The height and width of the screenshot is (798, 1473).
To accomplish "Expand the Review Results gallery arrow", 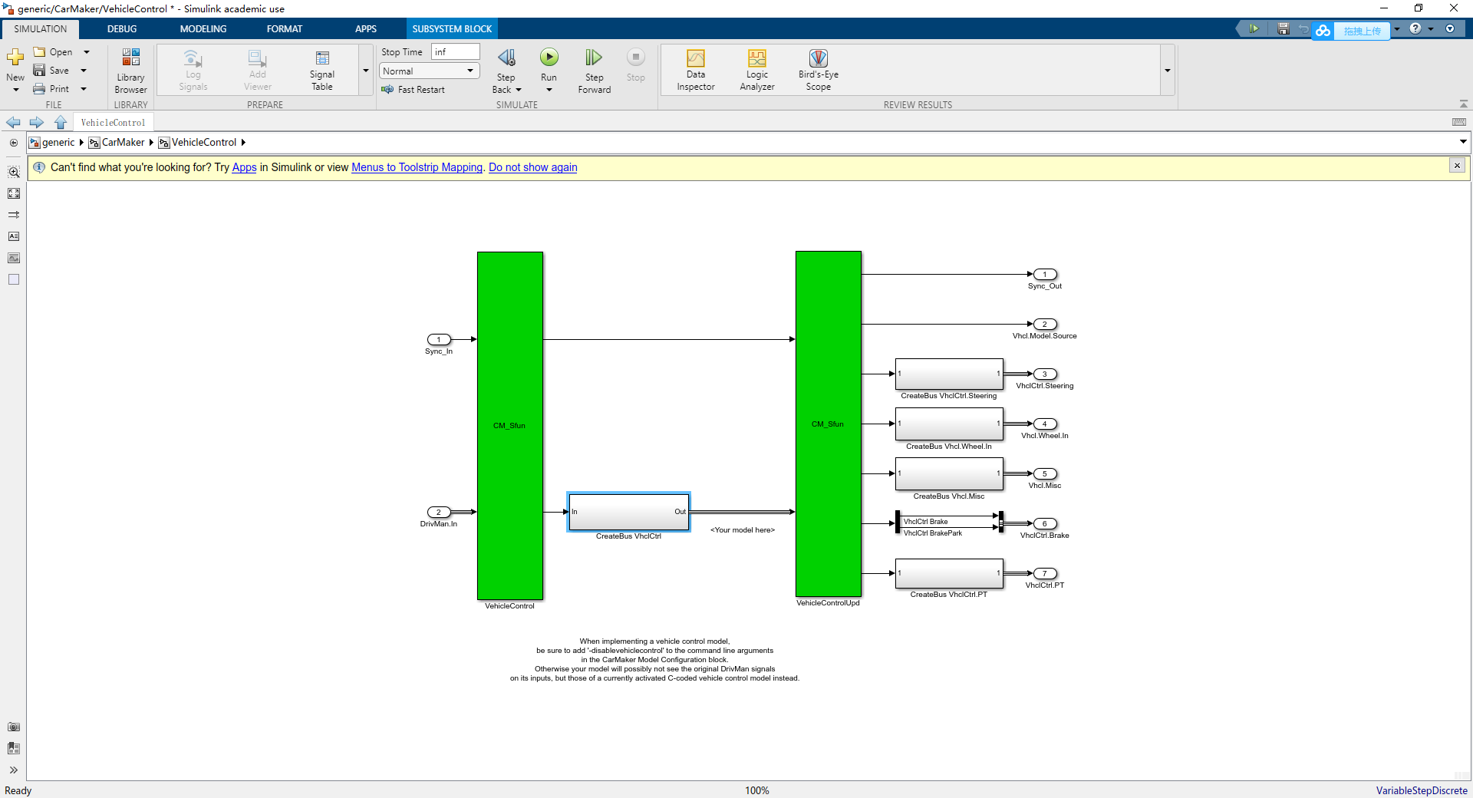I will click(x=1168, y=71).
